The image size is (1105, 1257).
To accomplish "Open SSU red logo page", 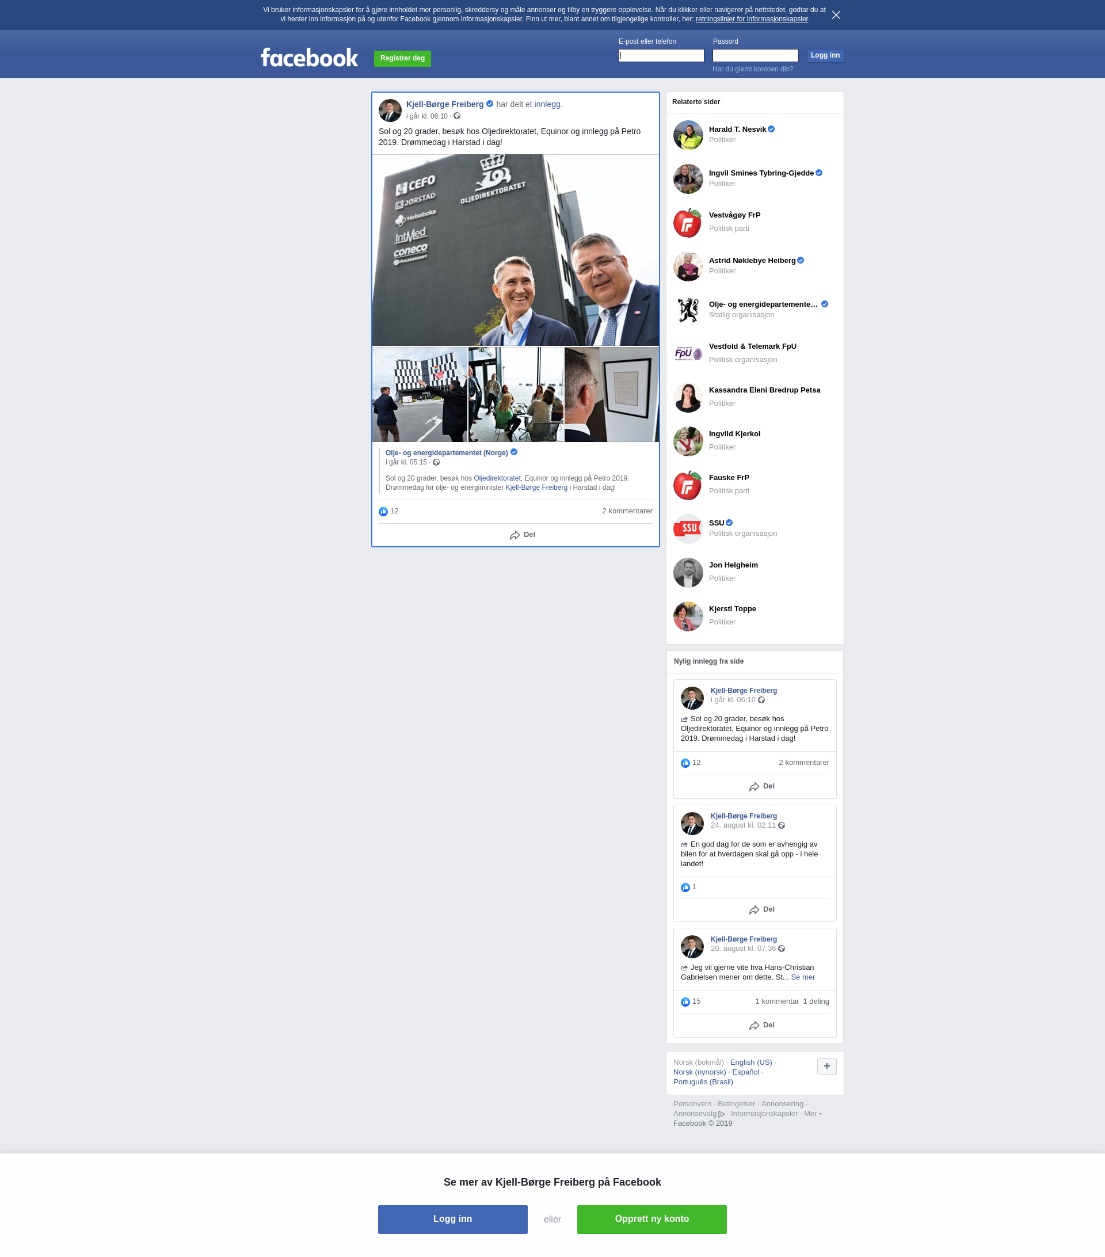I will [688, 528].
